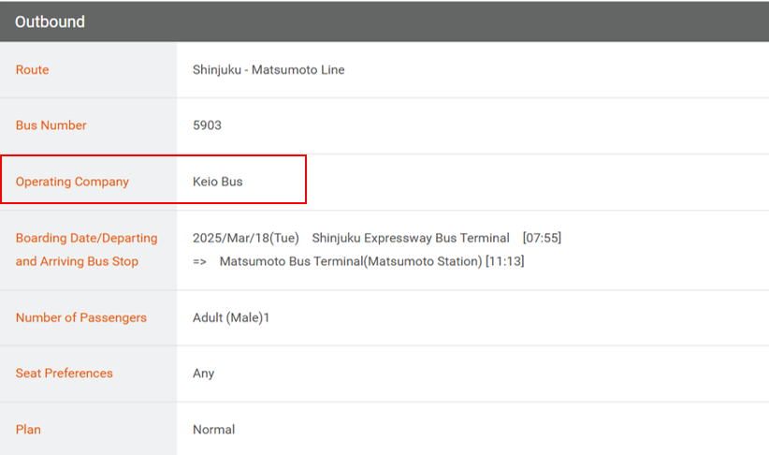Select the Route label
Image resolution: width=769 pixels, height=455 pixels.
(33, 69)
